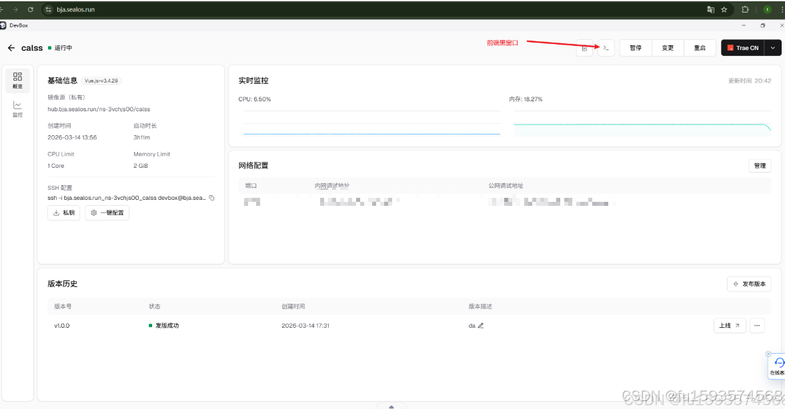Edit the version description pencil icon
Viewport: 785px width, 409px height.
(481, 326)
